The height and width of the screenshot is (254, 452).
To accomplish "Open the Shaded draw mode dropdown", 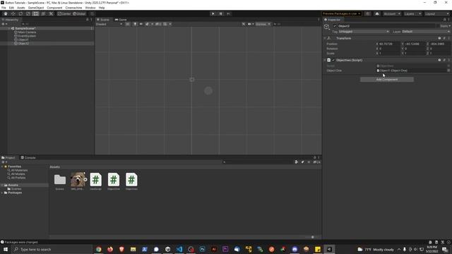I will tap(109, 24).
